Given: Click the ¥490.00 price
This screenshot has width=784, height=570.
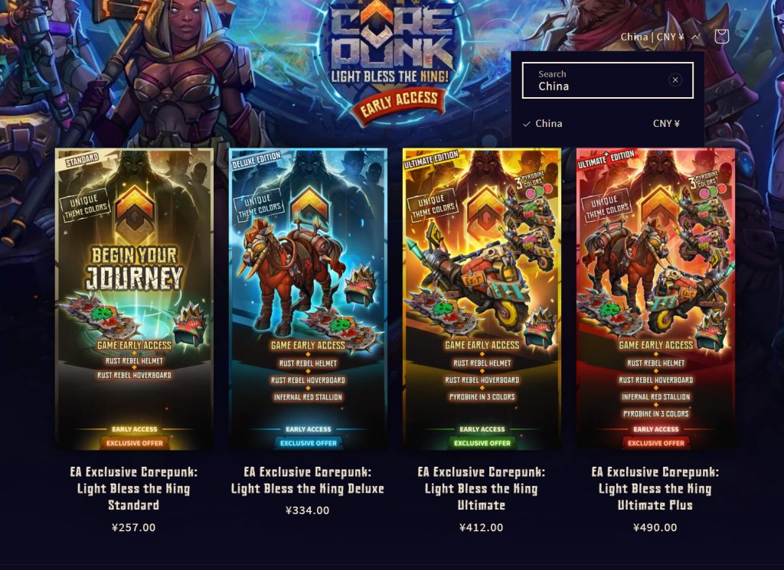Looking at the screenshot, I should click(x=655, y=528).
